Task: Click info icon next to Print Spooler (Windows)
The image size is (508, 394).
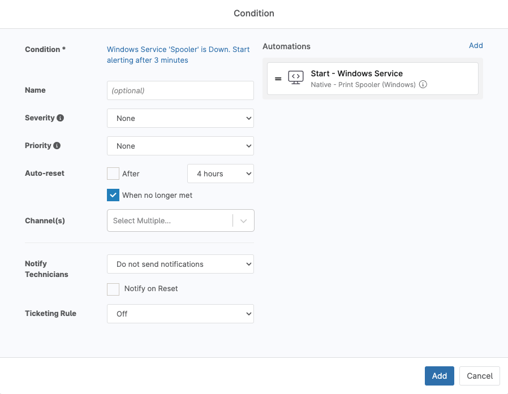Action: coord(423,85)
